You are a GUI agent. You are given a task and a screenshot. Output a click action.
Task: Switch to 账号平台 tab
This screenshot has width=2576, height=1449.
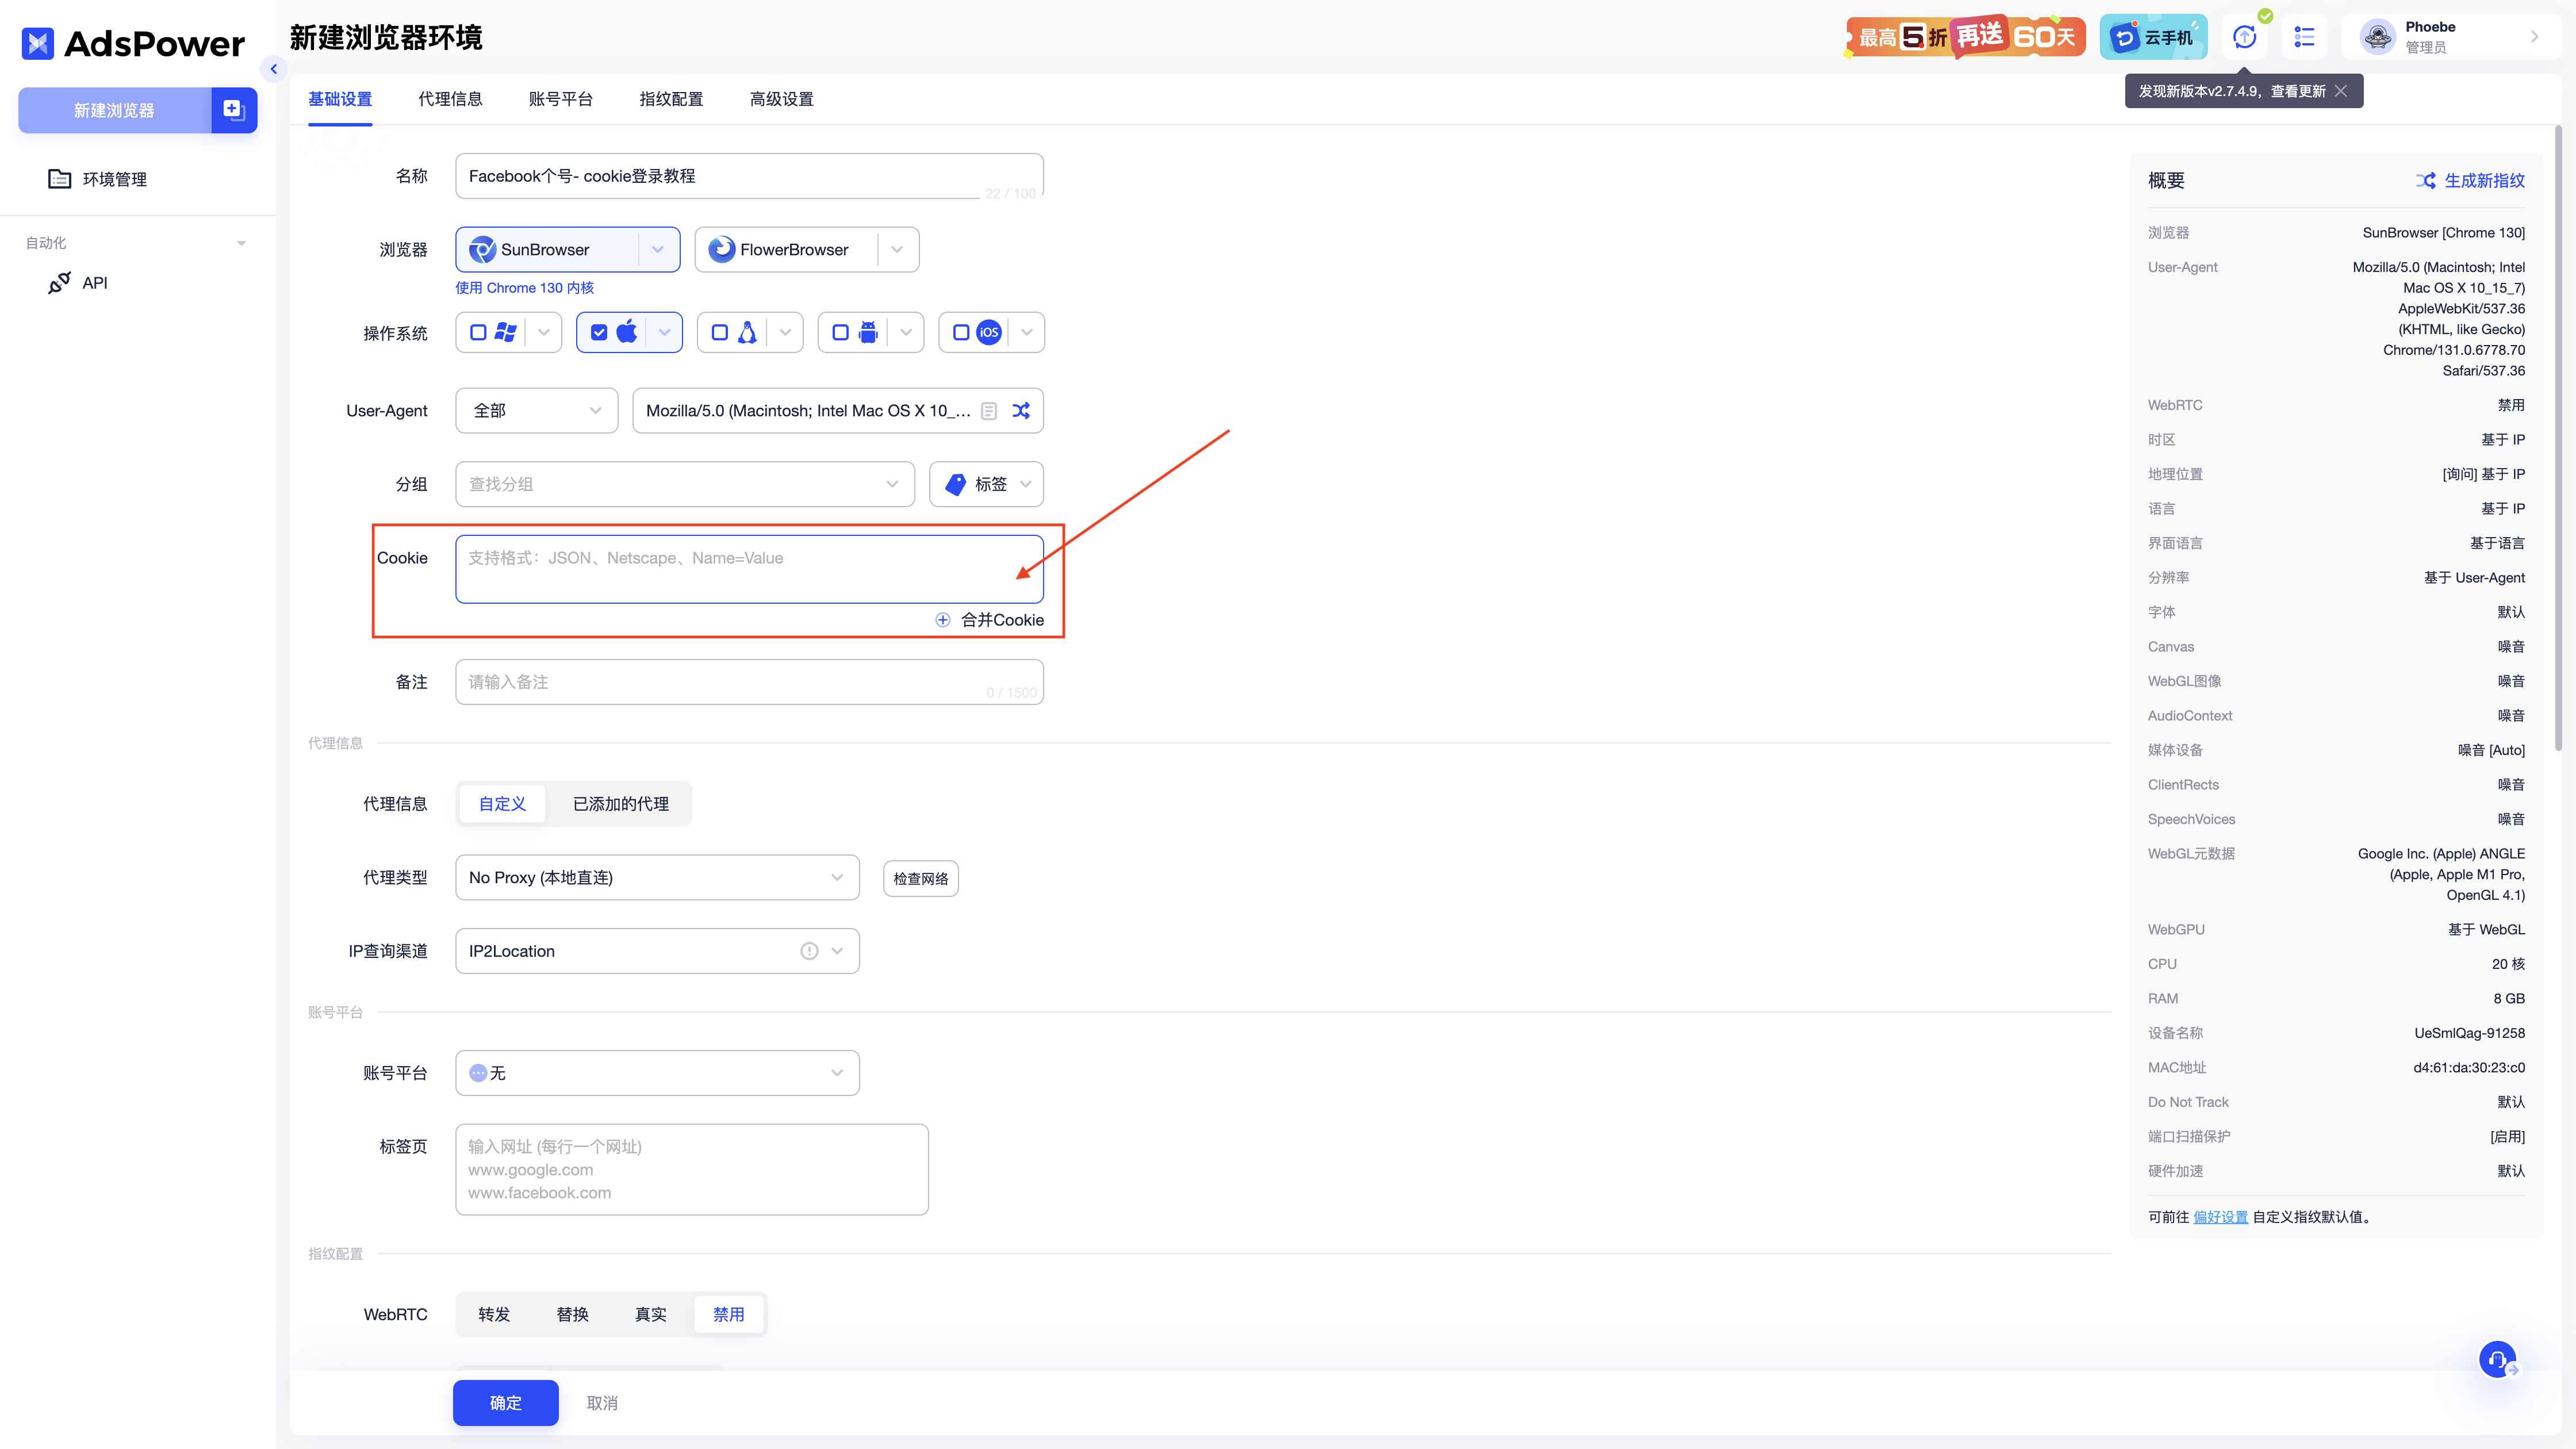click(x=560, y=99)
